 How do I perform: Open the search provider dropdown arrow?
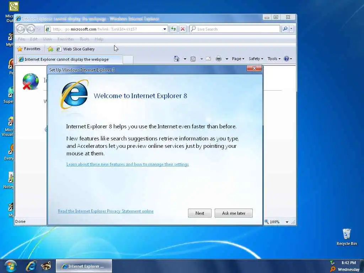(x=291, y=29)
